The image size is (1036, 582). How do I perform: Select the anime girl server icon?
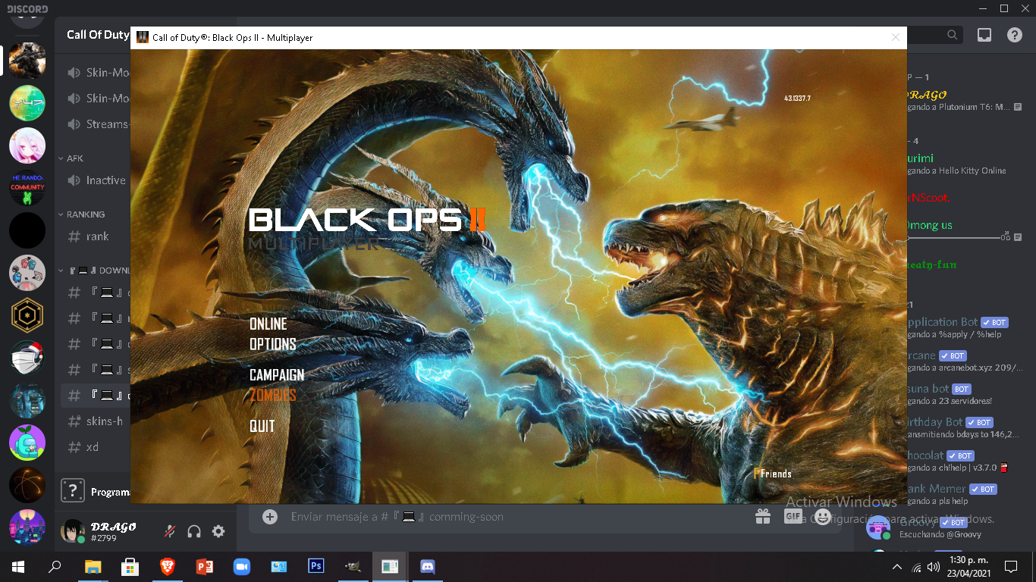(27, 145)
